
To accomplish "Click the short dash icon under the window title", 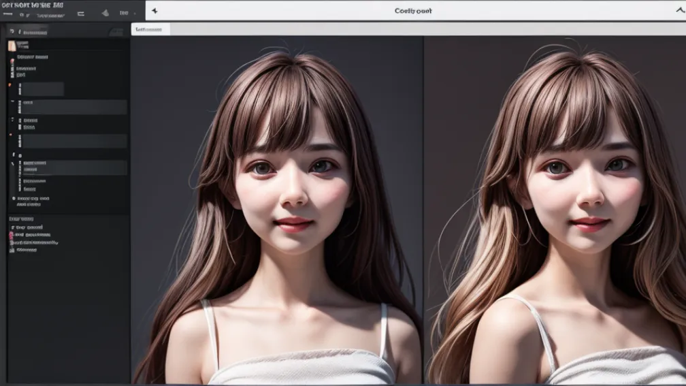I will tap(7, 14).
